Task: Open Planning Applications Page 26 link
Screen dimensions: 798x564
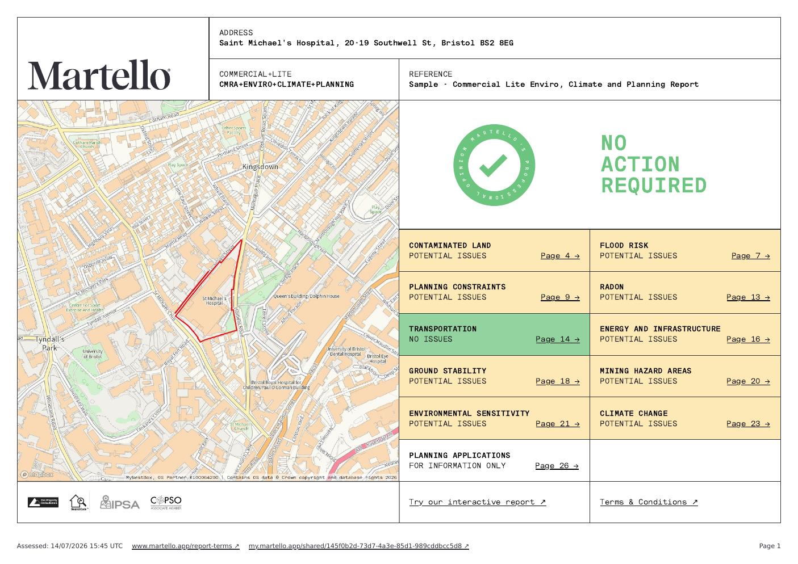Action: pos(557,466)
